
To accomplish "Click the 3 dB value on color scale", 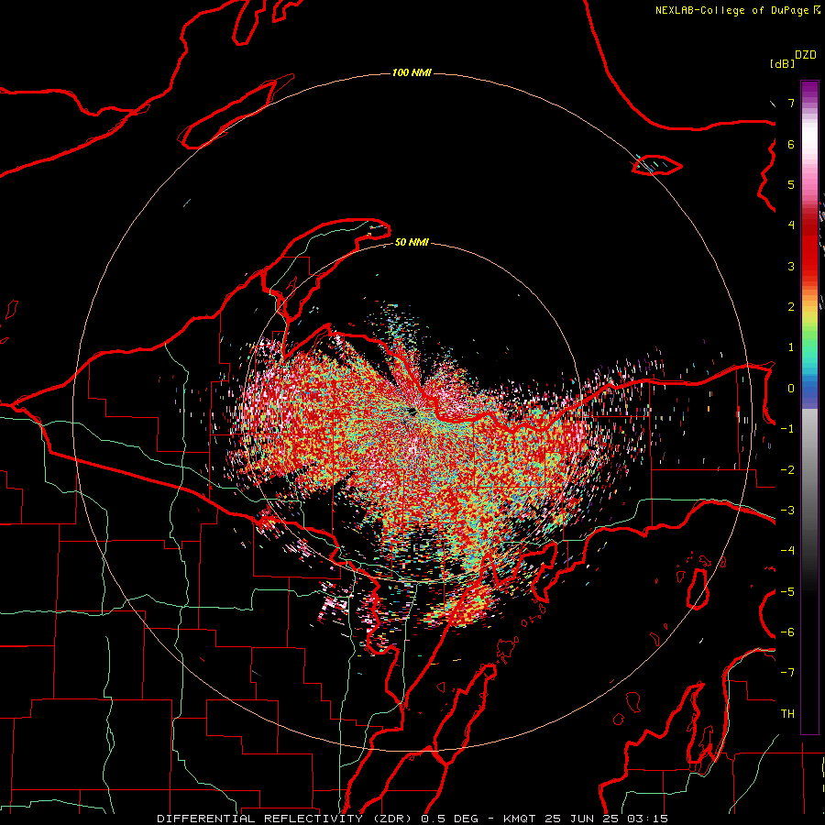I will point(791,266).
